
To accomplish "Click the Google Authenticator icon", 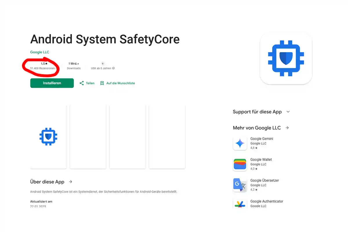I will tap(240, 204).
